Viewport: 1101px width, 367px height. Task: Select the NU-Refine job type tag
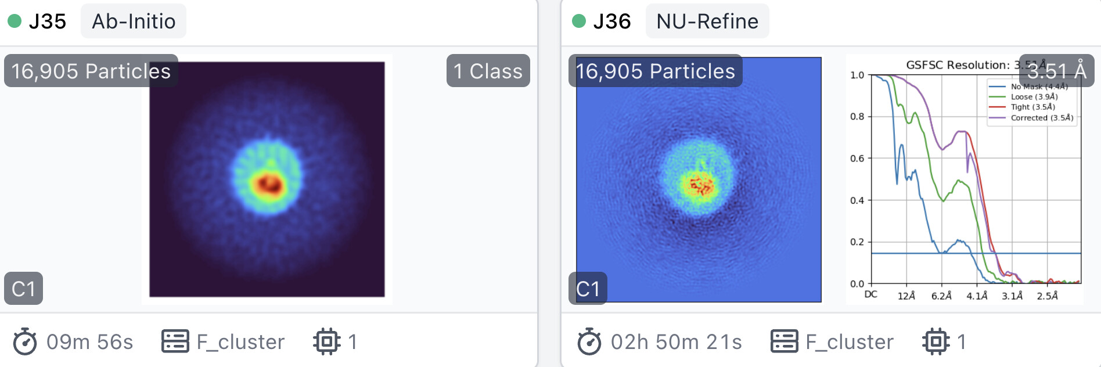coord(707,21)
